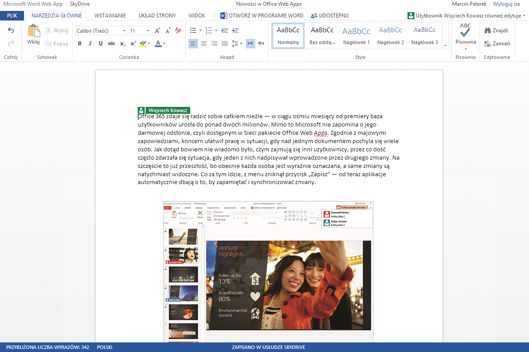Image resolution: width=529 pixels, height=352 pixels.
Task: Switch to the WSTAWIANIE tab
Action: [110, 16]
